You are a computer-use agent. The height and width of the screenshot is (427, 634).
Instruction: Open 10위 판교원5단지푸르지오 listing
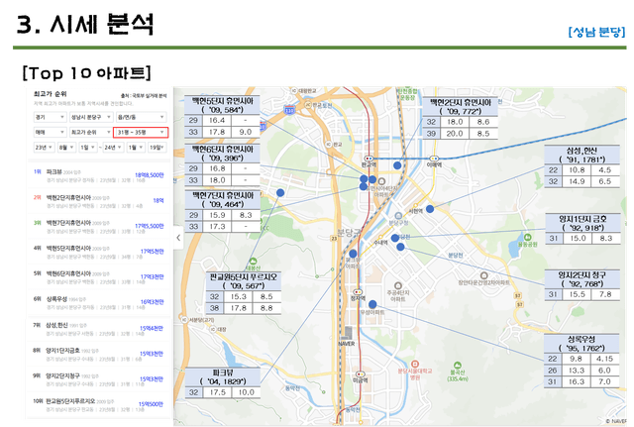[99, 405]
